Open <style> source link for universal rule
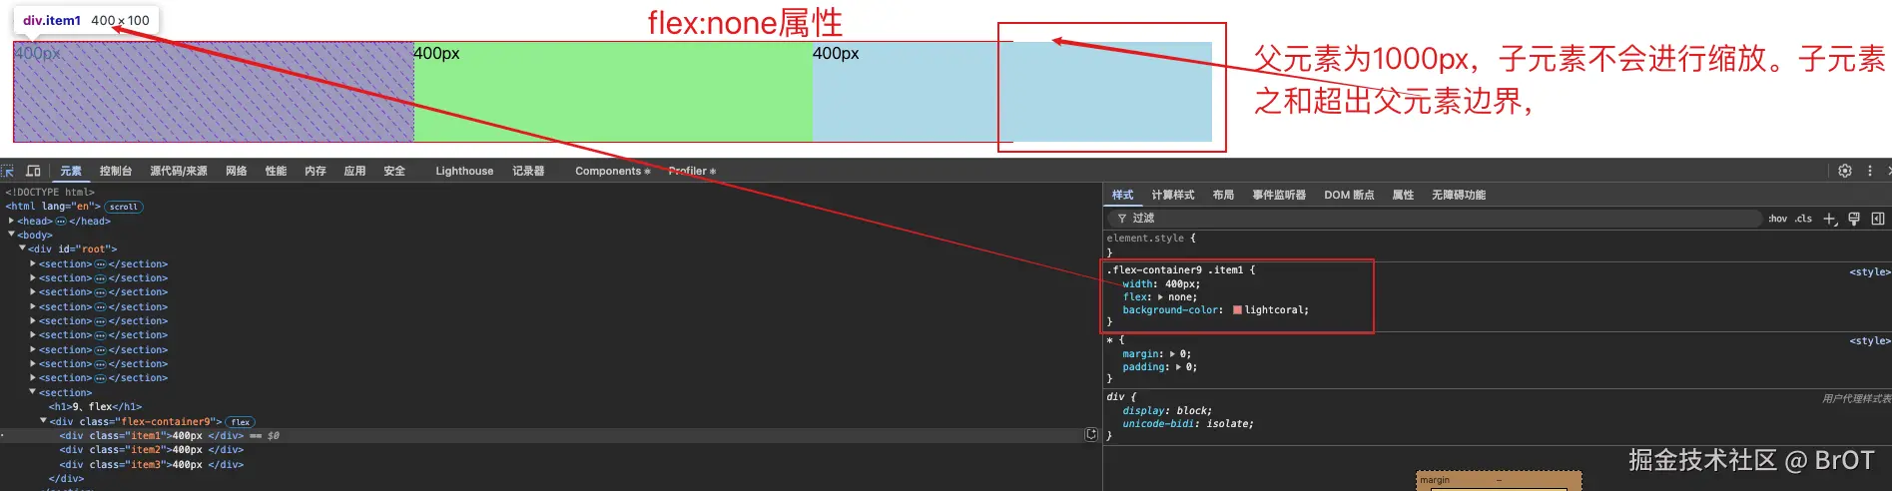The width and height of the screenshot is (1892, 491). pyautogui.click(x=1869, y=341)
